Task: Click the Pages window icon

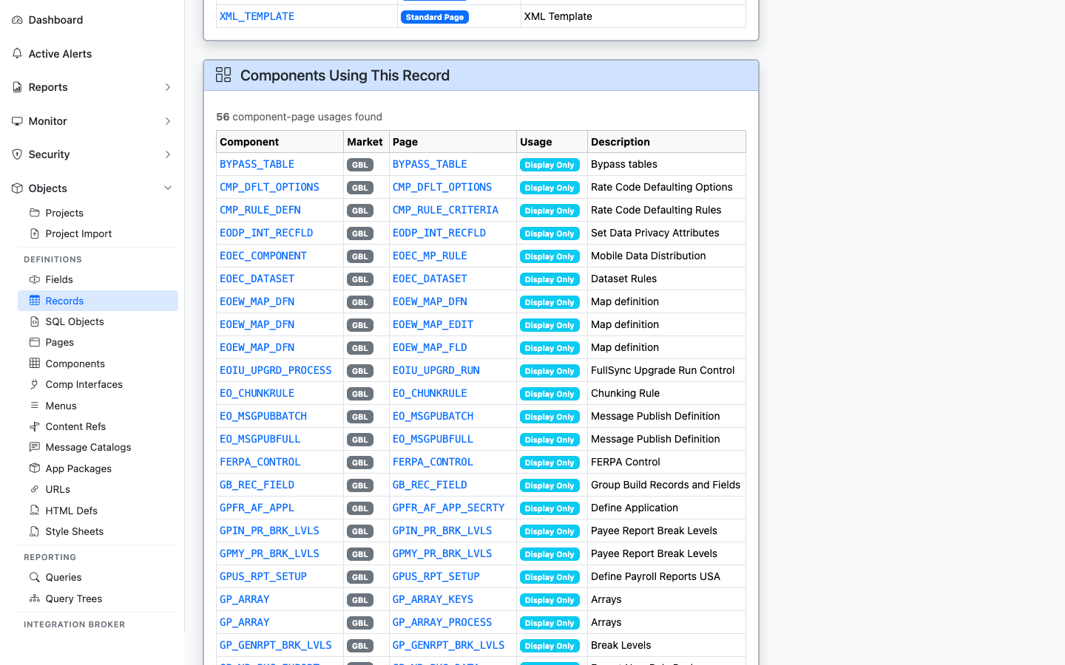Action: pyautogui.click(x=35, y=342)
